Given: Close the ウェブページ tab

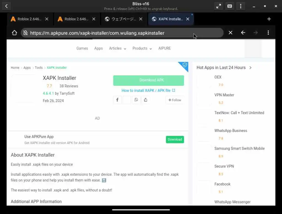Looking at the screenshot, I should click(141, 19).
